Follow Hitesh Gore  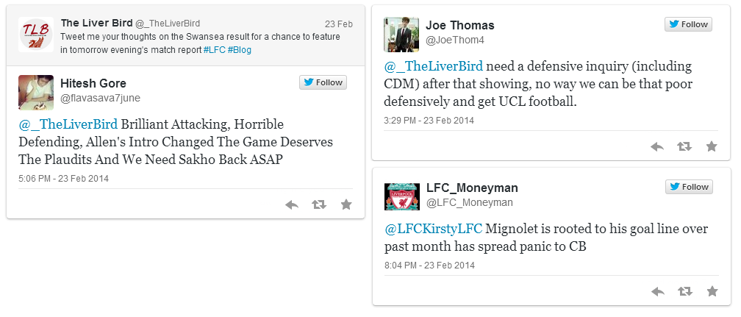coord(323,82)
